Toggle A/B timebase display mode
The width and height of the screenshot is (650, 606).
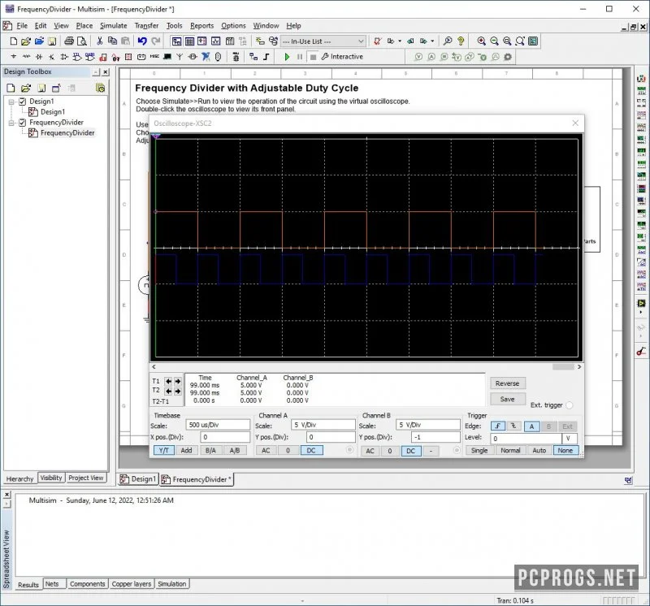(x=235, y=450)
